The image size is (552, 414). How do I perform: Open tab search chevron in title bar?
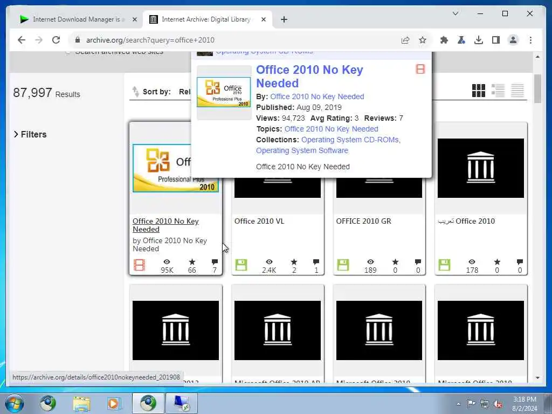(x=455, y=13)
